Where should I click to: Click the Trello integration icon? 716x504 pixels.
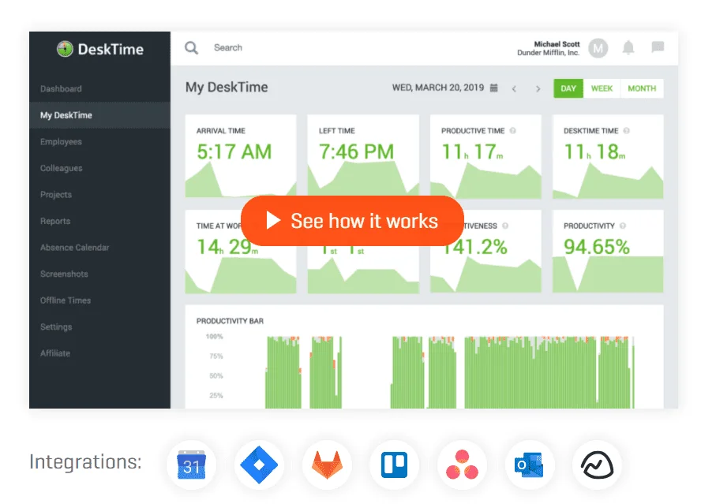coord(394,465)
